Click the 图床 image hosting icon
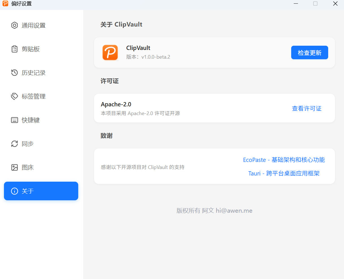This screenshot has width=344, height=279. (14, 167)
